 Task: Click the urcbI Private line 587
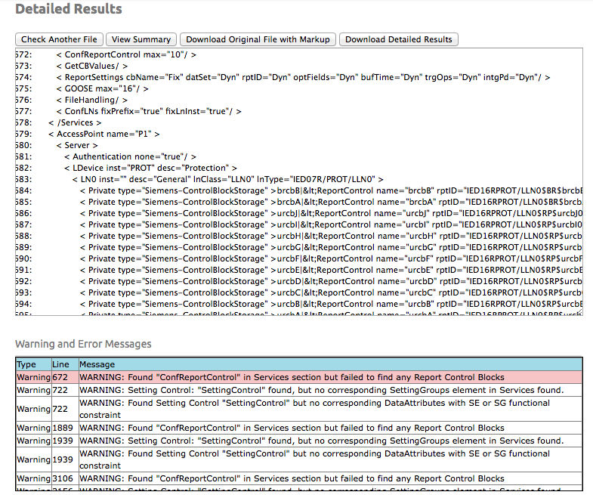point(332,224)
